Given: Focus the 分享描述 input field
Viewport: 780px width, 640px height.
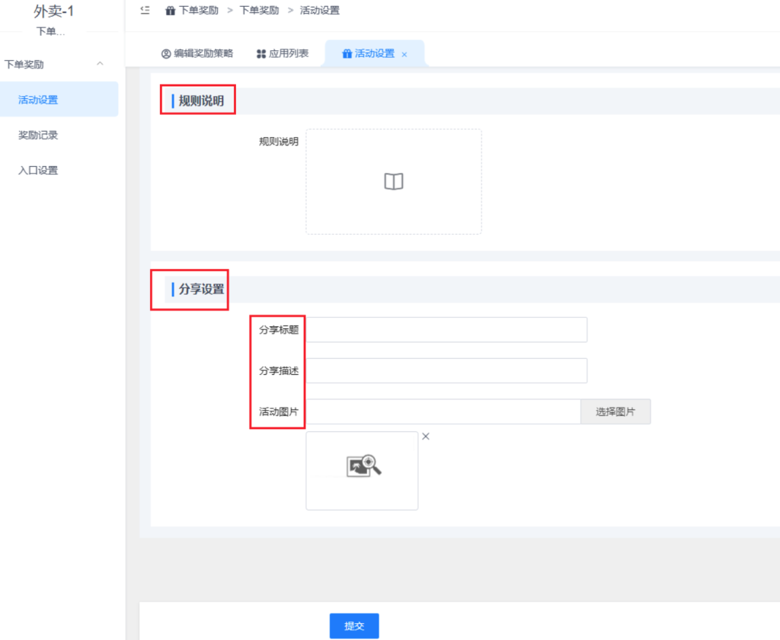Looking at the screenshot, I should [446, 371].
